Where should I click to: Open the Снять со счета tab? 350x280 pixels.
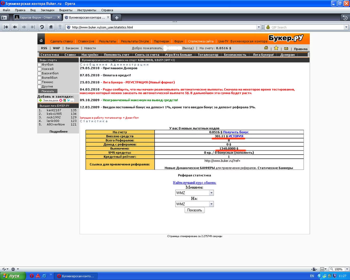tap(147, 55)
